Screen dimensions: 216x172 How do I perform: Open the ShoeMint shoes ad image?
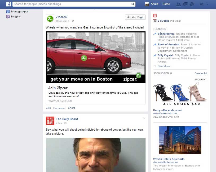180,92
